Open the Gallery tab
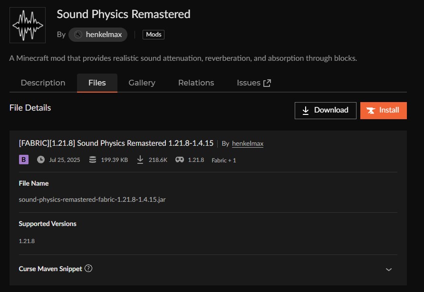The image size is (424, 292). pyautogui.click(x=142, y=83)
